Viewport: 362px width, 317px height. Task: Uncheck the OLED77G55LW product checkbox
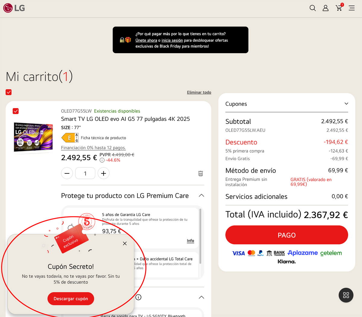(16, 111)
